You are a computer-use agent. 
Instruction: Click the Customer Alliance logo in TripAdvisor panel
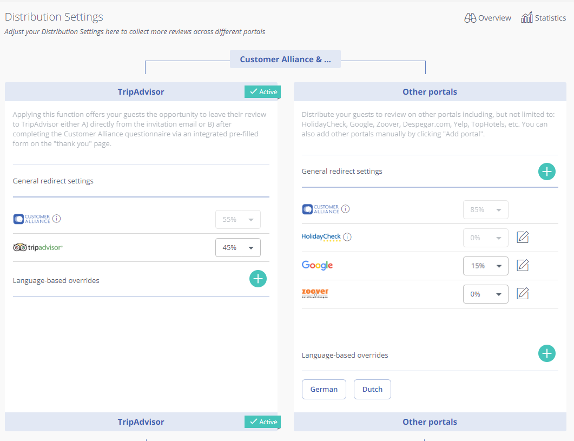click(31, 219)
